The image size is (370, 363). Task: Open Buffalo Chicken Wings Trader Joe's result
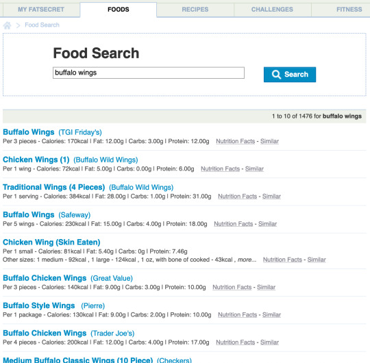tap(45, 334)
